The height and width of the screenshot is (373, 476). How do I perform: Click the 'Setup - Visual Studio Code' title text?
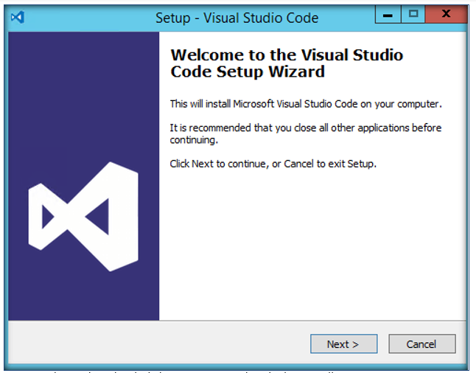pyautogui.click(x=237, y=18)
